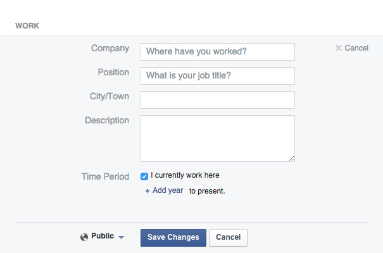383x253 pixels.
Task: Click inside the Description text area
Action: click(x=218, y=139)
